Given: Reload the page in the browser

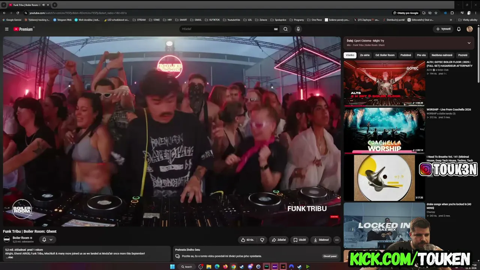Looking at the screenshot, I should (x=18, y=13).
